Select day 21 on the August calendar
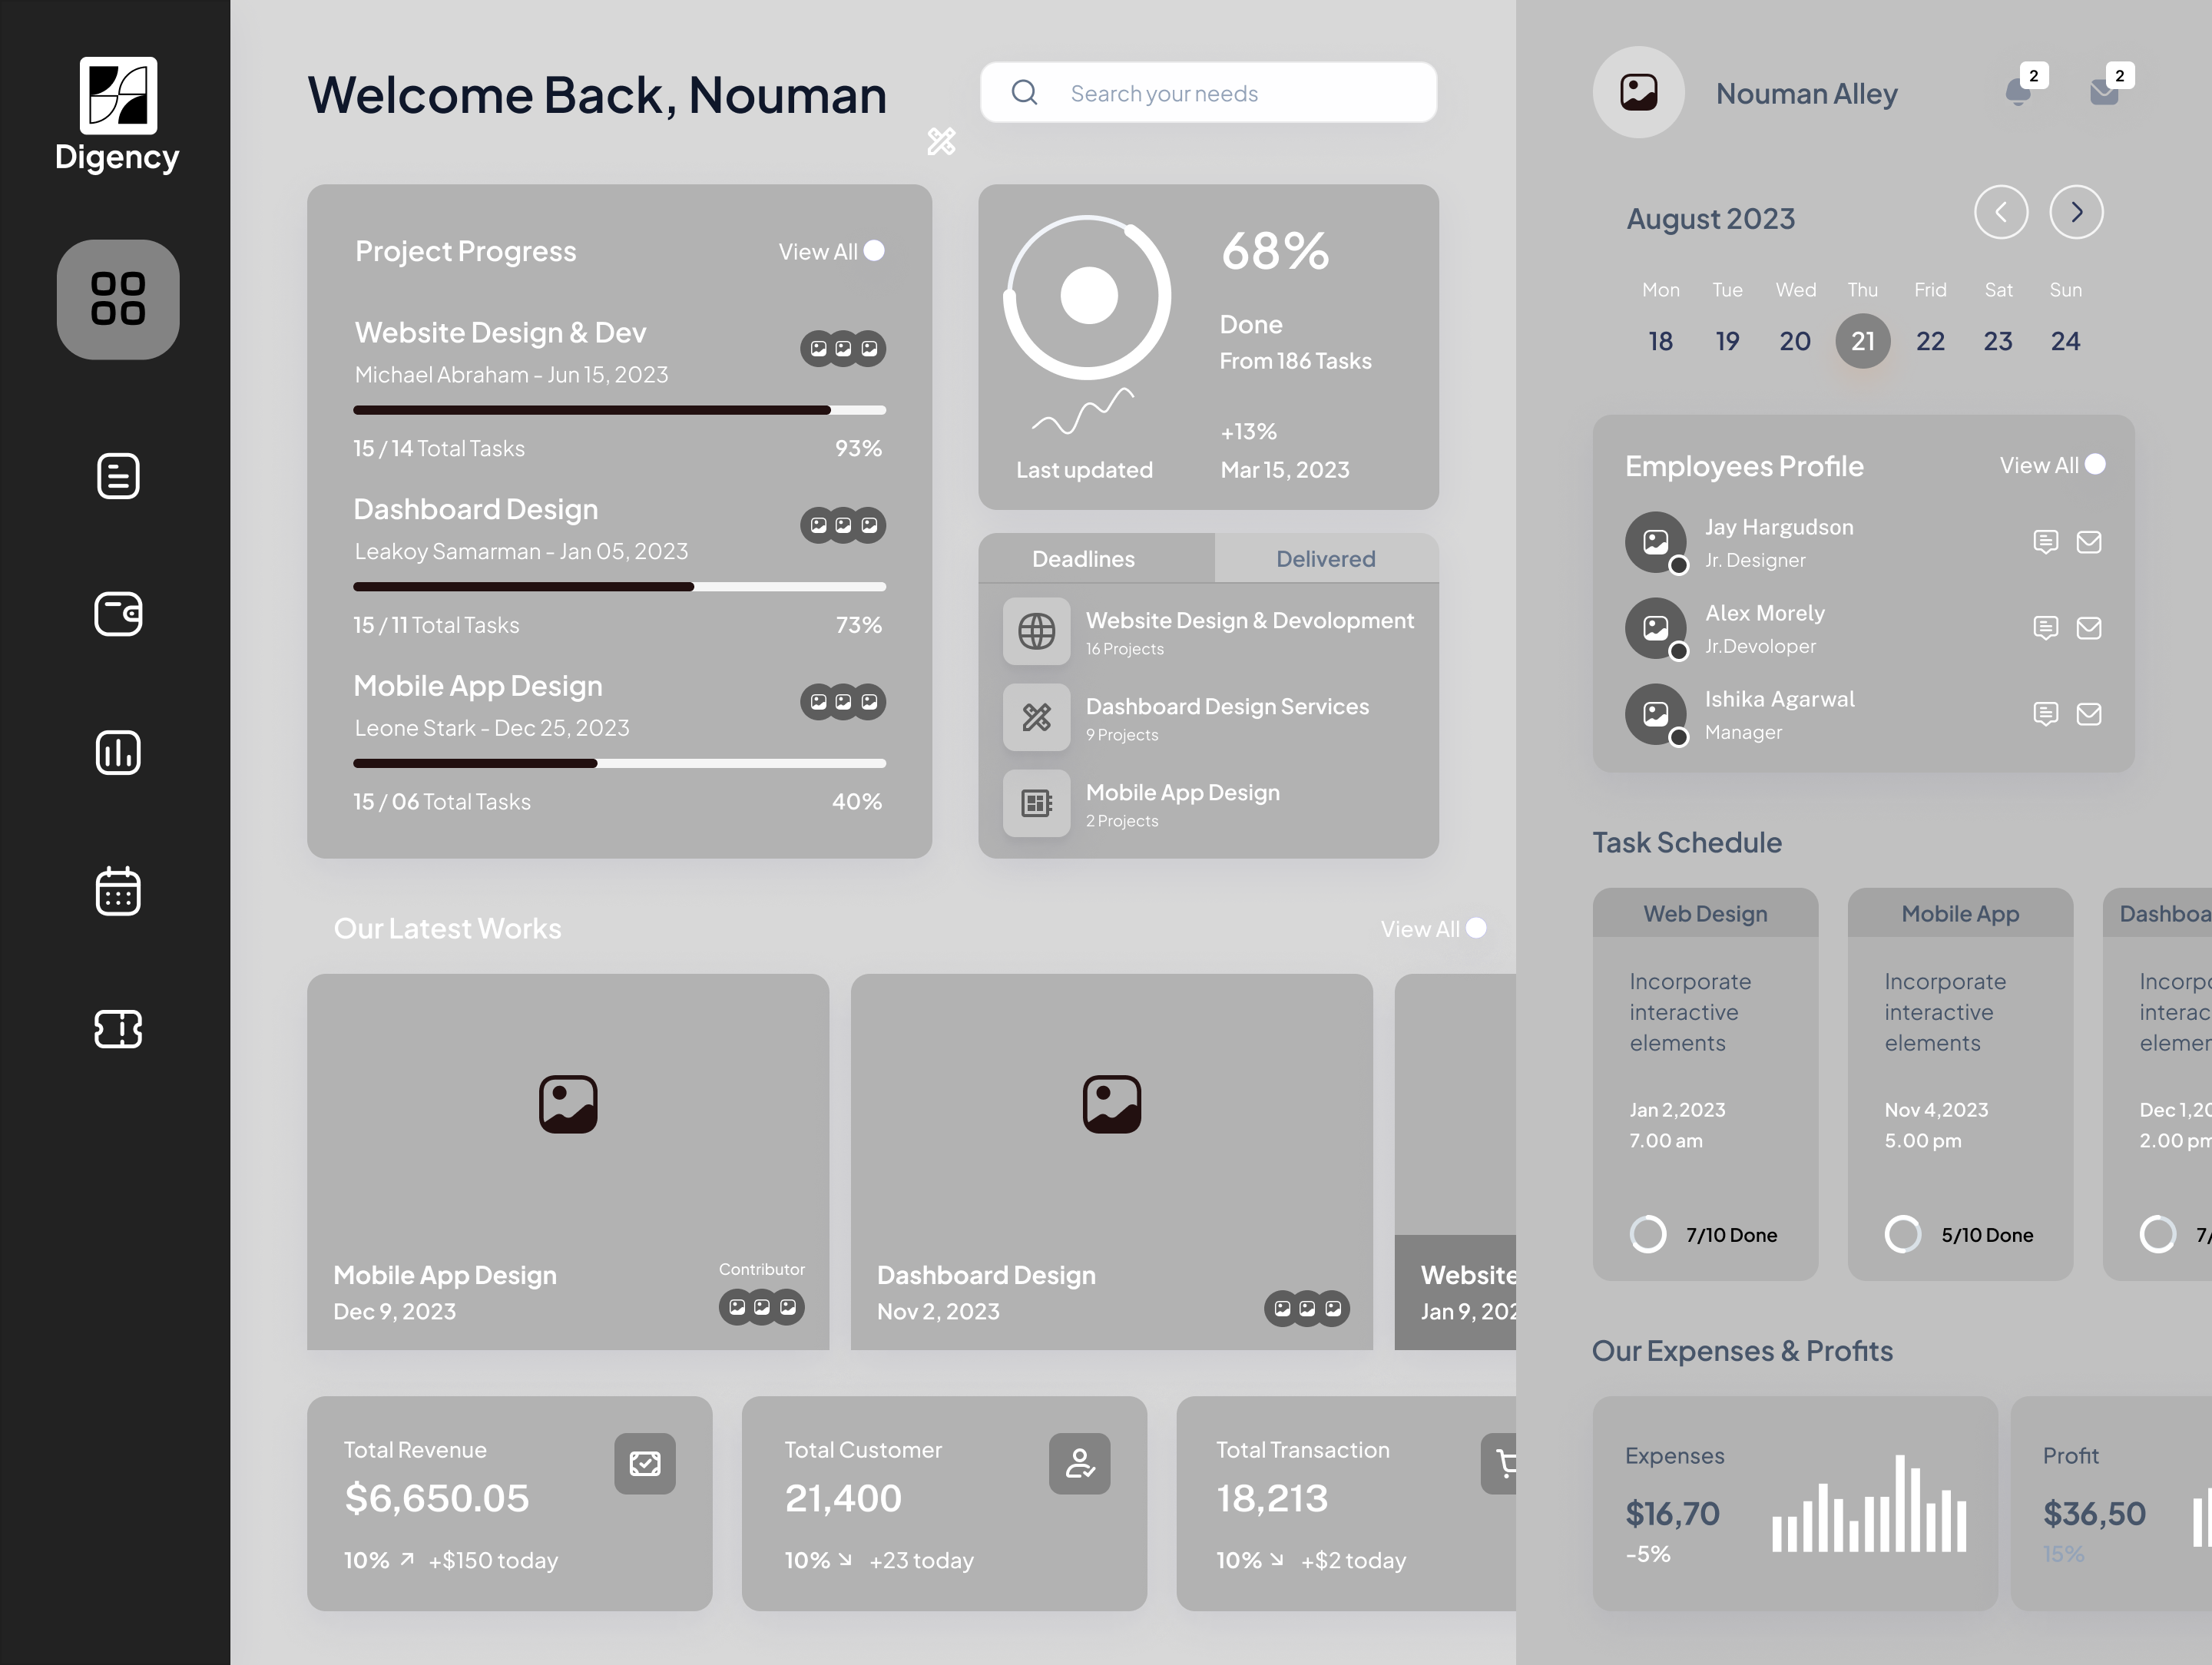The height and width of the screenshot is (1665, 2212). [1862, 341]
